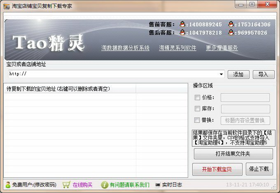
Task: Click the shopping cart icon
Action: point(66,185)
